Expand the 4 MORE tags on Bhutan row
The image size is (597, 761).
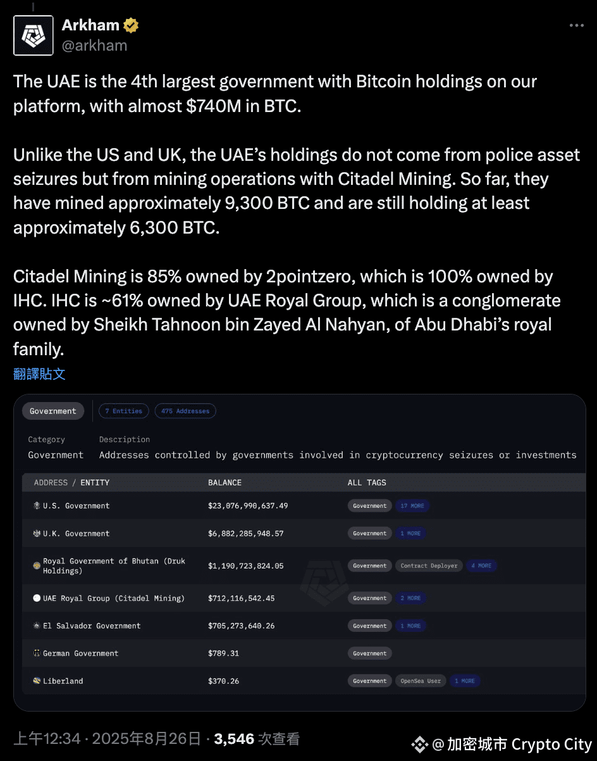tap(481, 566)
